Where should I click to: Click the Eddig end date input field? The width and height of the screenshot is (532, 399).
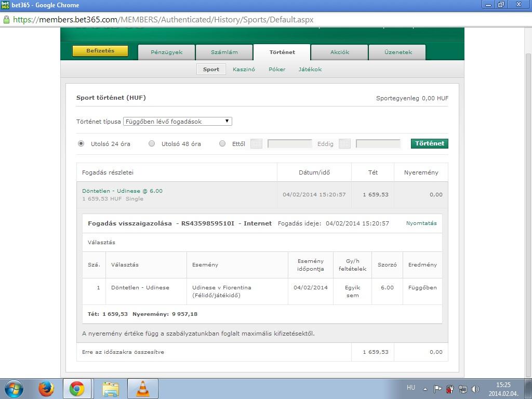(x=378, y=144)
